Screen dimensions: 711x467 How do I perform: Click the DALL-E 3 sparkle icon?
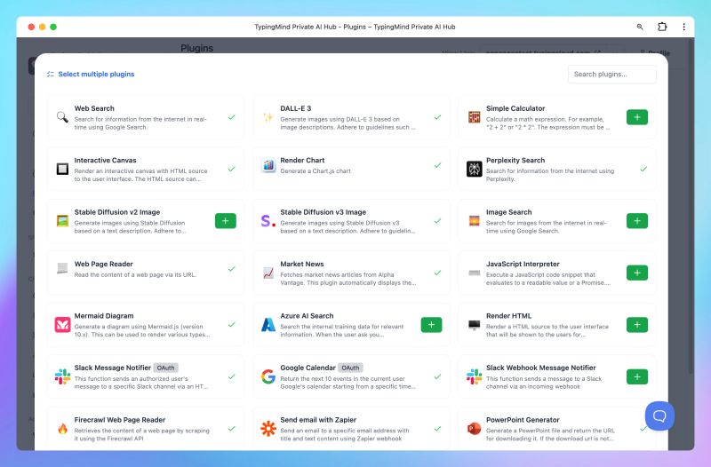click(x=268, y=117)
